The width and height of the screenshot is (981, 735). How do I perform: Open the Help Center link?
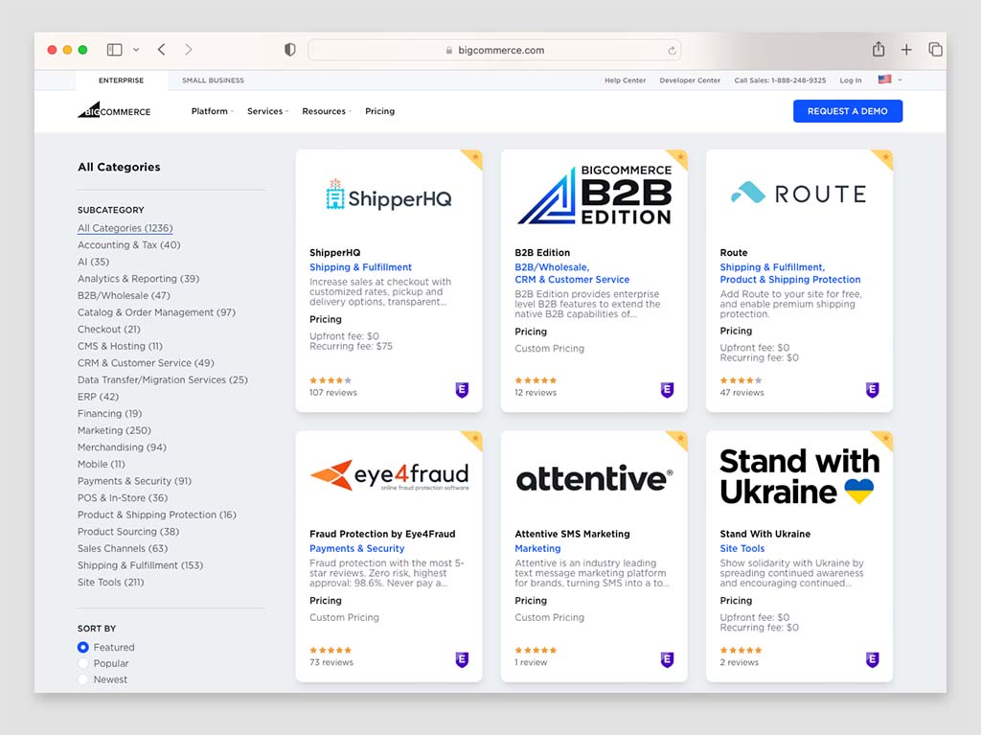coord(625,80)
